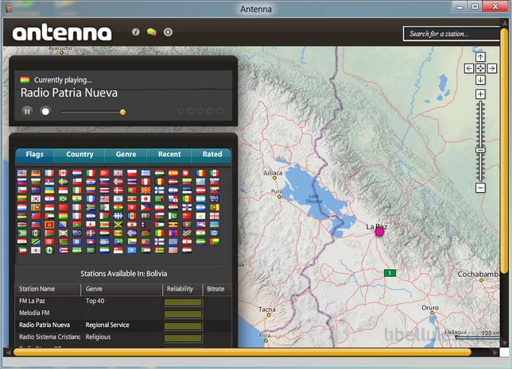Select the Finland flag
The height and width of the screenshot is (369, 512).
pos(159,190)
